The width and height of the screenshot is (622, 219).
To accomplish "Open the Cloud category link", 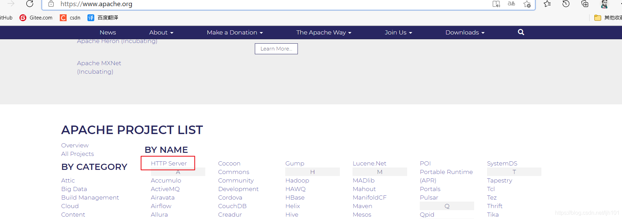I will (70, 206).
